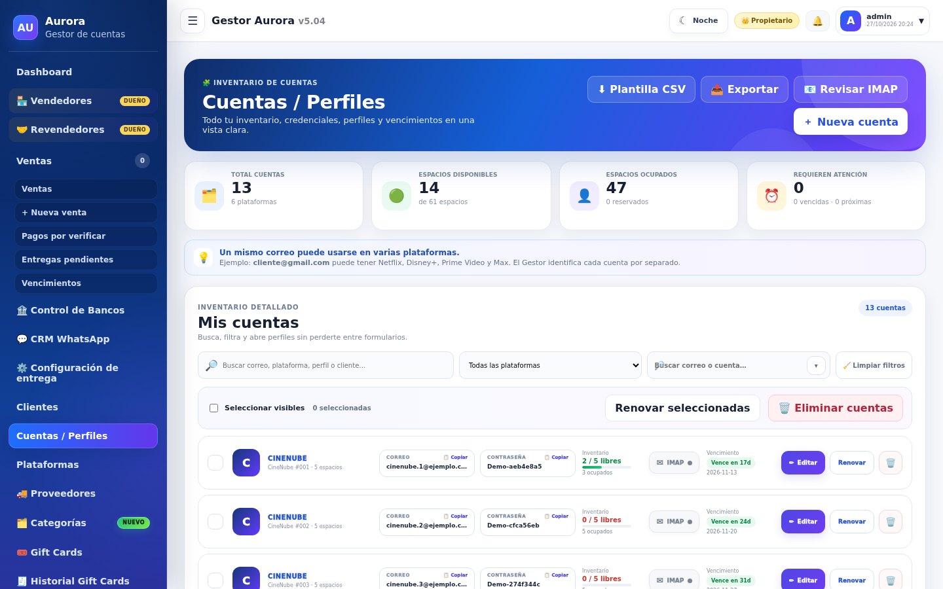This screenshot has height=589, width=943.
Task: Delete the CineNube #002 account via trash icon
Action: [891, 522]
